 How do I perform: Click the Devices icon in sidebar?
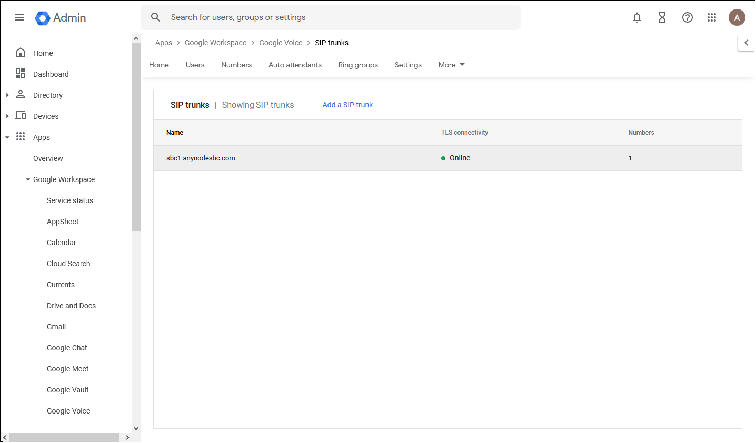pyautogui.click(x=21, y=116)
